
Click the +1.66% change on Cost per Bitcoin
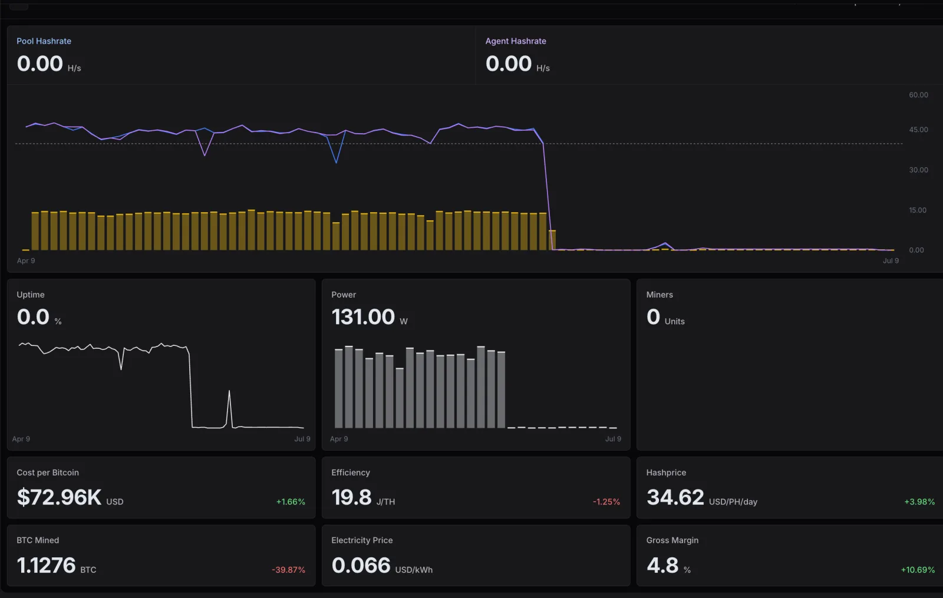pos(291,502)
